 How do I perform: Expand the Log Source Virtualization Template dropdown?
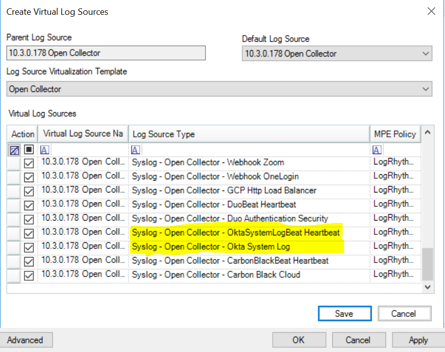426,89
